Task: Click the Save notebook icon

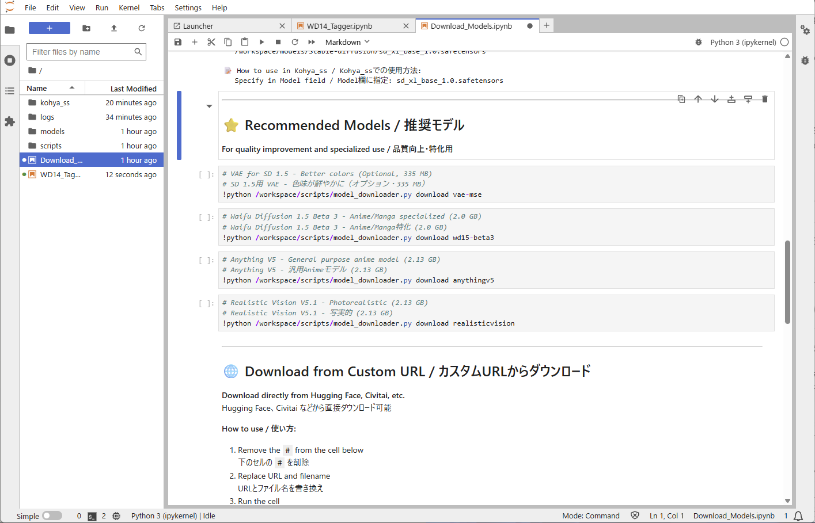Action: [178, 41]
